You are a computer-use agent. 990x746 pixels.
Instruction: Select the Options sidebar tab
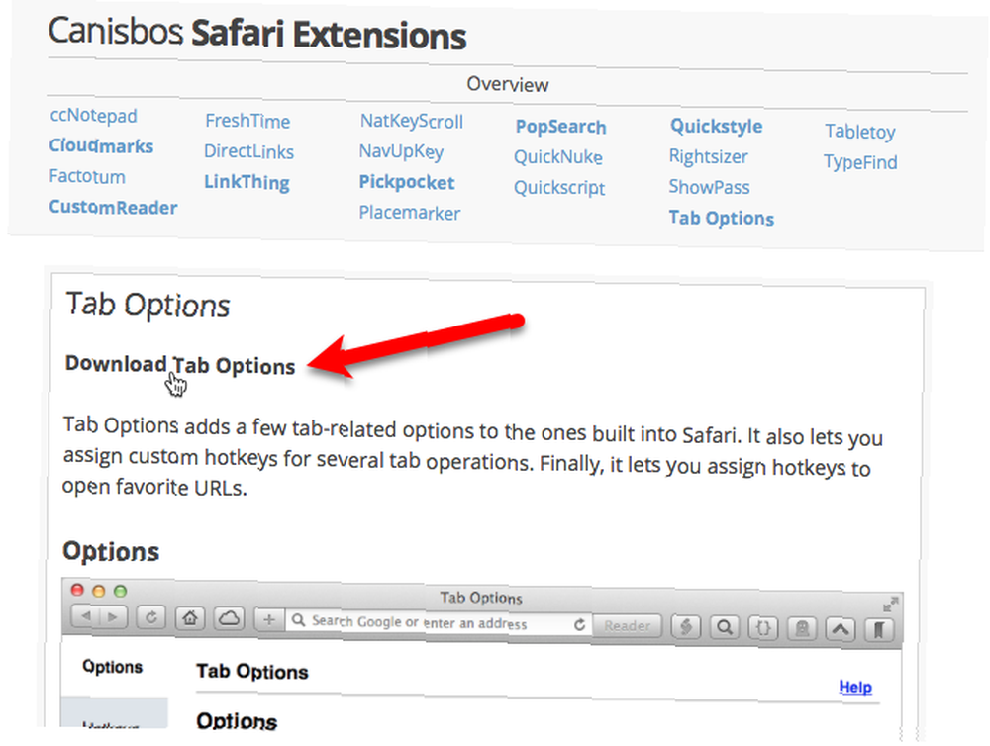point(113,667)
